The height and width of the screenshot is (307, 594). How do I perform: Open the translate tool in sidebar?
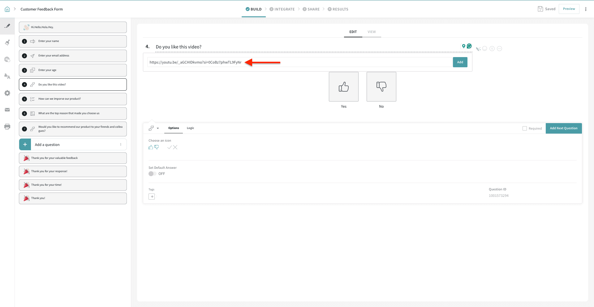pyautogui.click(x=7, y=76)
